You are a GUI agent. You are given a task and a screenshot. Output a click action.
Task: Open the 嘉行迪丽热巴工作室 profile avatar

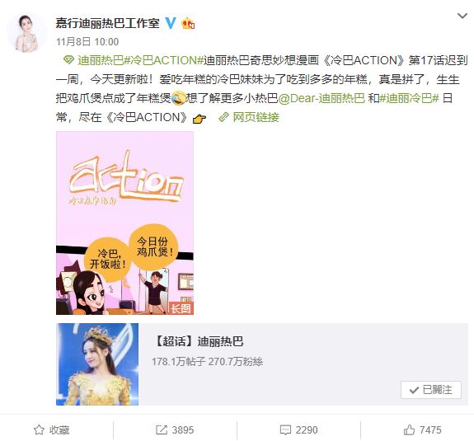(27, 33)
